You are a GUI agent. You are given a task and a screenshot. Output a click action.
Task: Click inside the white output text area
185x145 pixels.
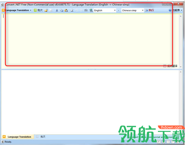click(x=90, y=102)
